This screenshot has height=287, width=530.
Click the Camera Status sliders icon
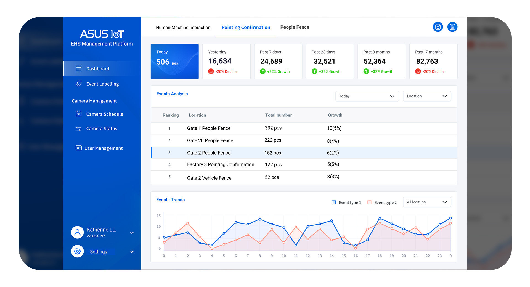point(79,129)
